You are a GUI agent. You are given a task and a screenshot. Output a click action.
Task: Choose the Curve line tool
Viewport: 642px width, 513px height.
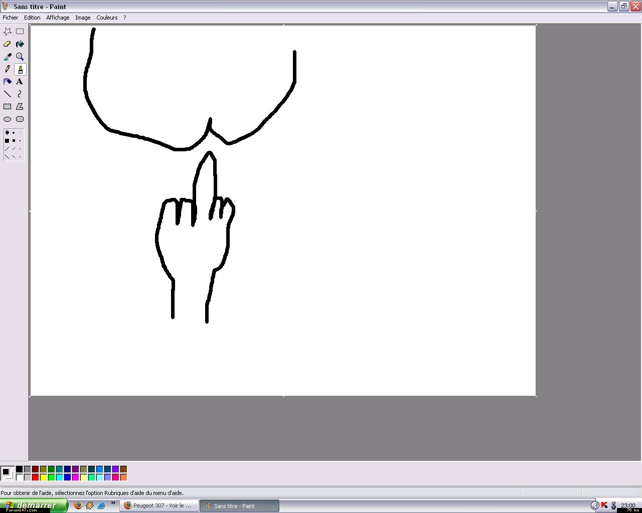pos(20,94)
